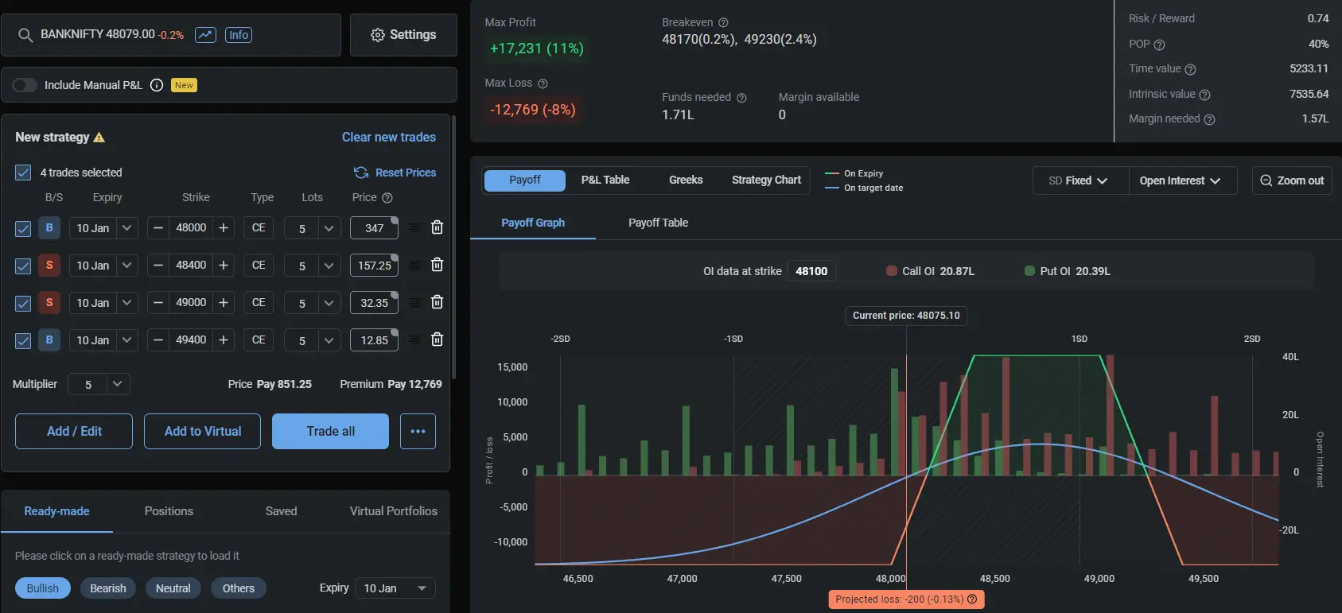Click Reset Prices refresh link
Viewport: 1342px width, 613px height.
[395, 173]
